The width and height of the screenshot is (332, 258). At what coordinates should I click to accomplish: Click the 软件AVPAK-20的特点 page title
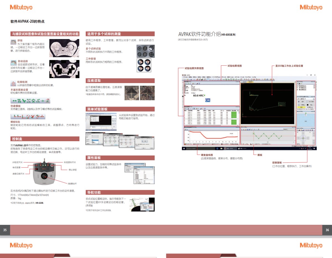27,21
